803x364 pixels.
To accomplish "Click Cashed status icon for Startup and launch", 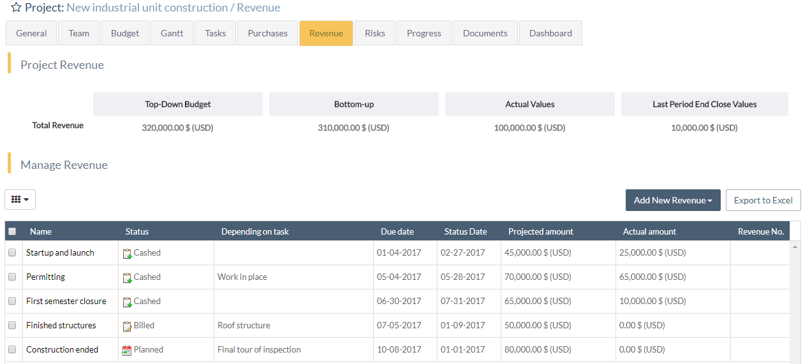I will point(127,253).
